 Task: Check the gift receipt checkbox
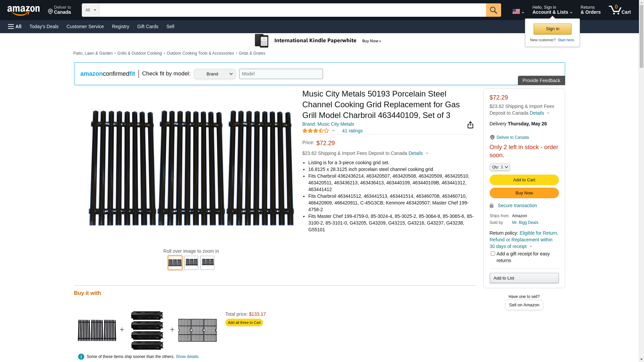pos(492,254)
